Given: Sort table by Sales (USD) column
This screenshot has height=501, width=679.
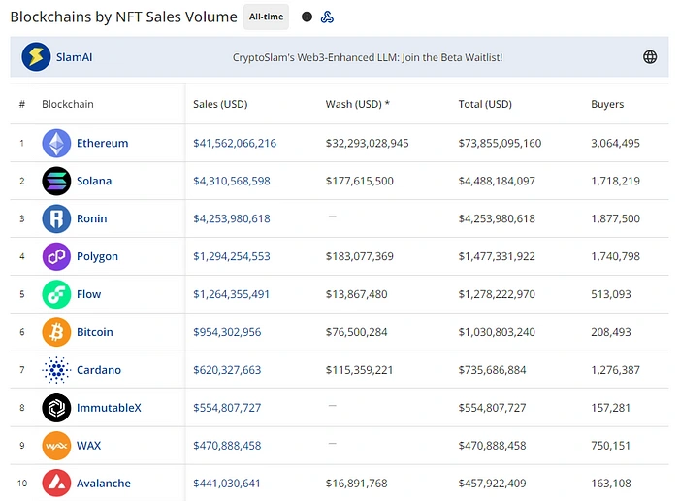Looking at the screenshot, I should click(220, 104).
